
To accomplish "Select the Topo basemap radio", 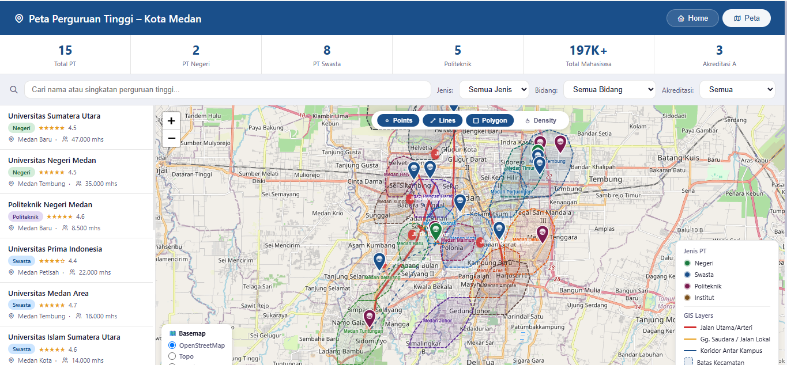I will click(x=172, y=356).
